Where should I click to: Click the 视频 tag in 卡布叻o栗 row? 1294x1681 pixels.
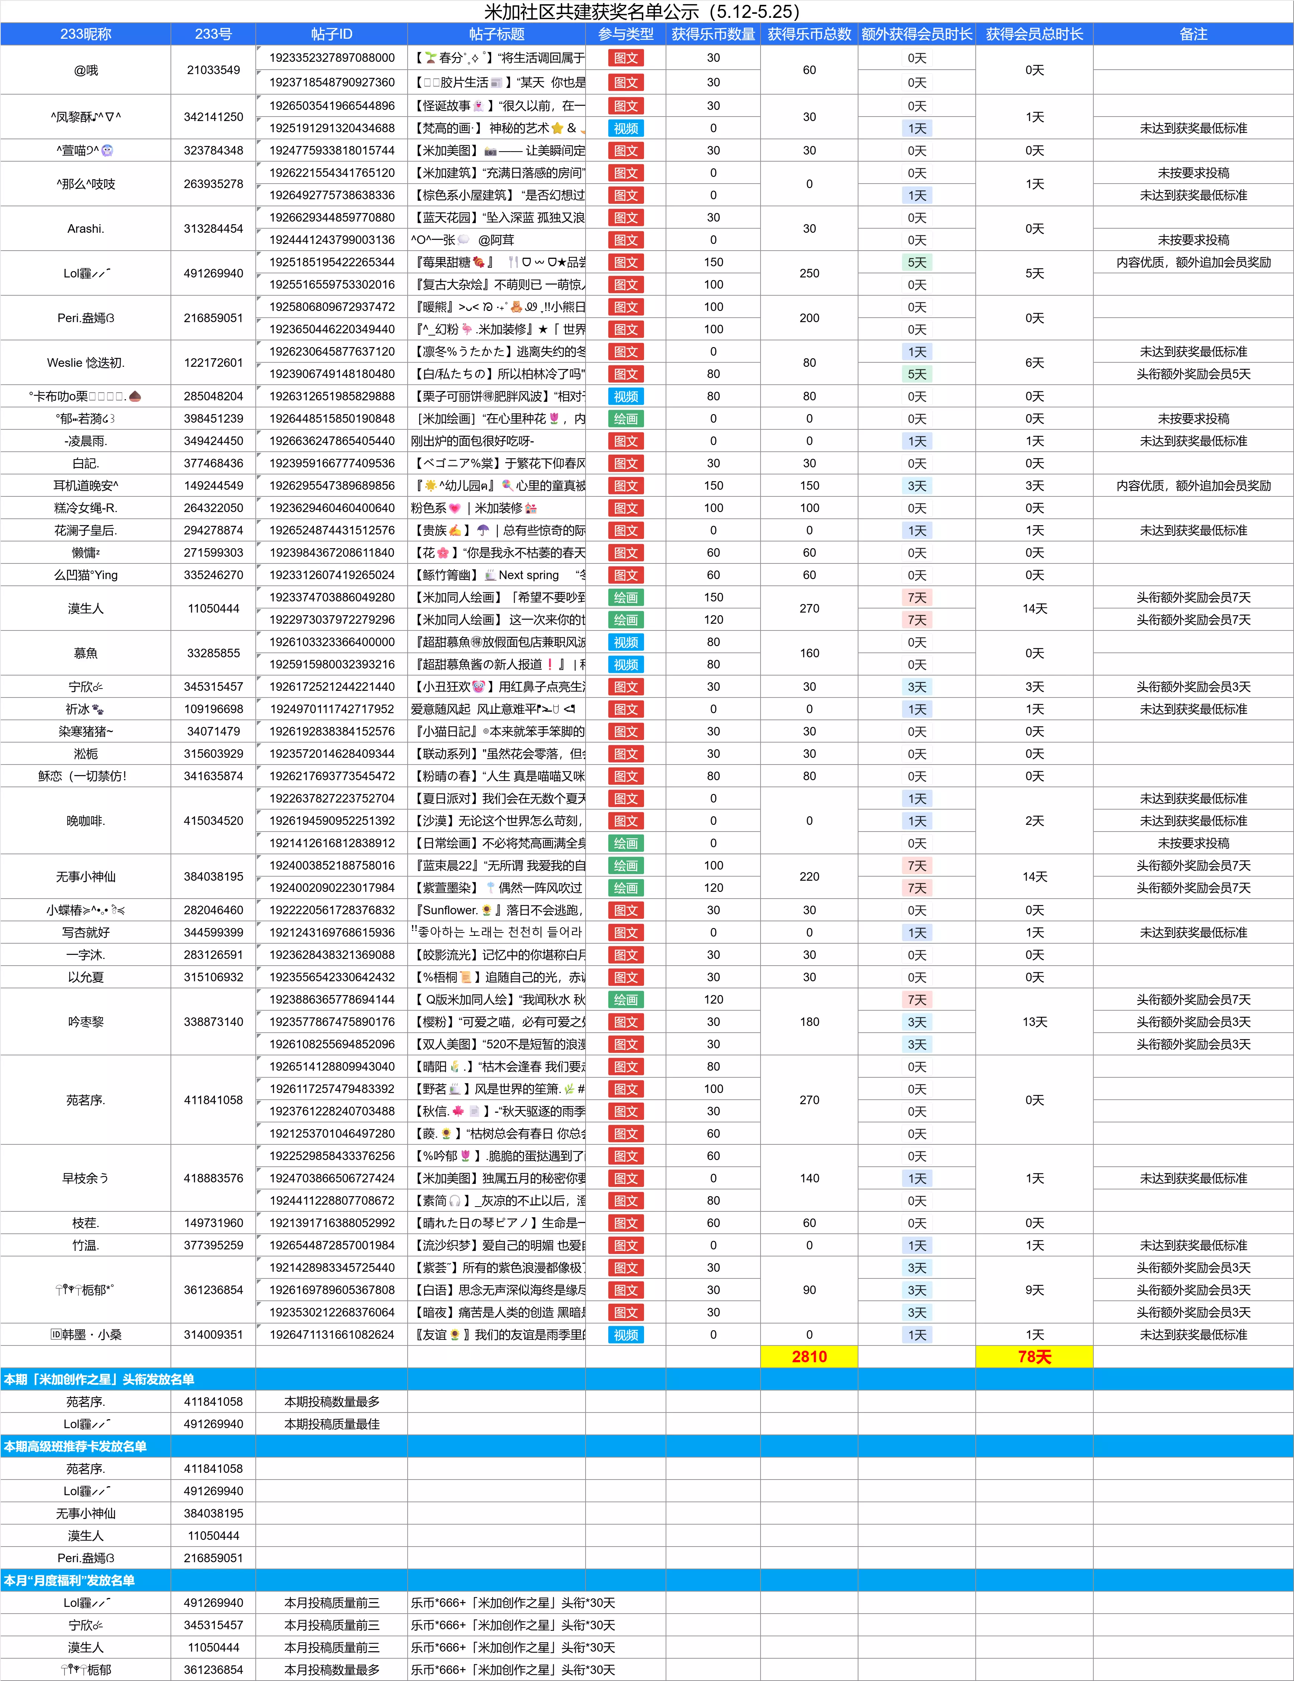point(625,396)
